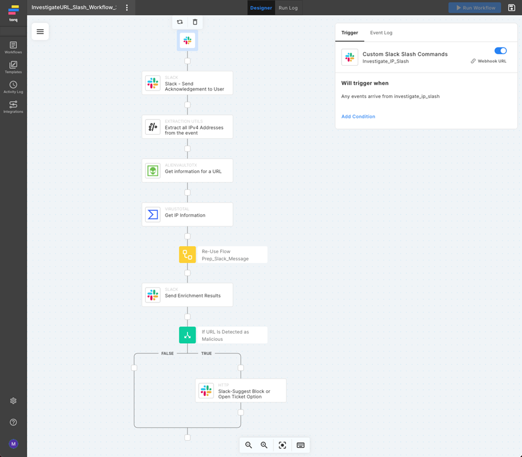Image resolution: width=522 pixels, height=457 pixels.
Task: Click Slack icon on Send Enrichment Results
Action: (x=153, y=295)
